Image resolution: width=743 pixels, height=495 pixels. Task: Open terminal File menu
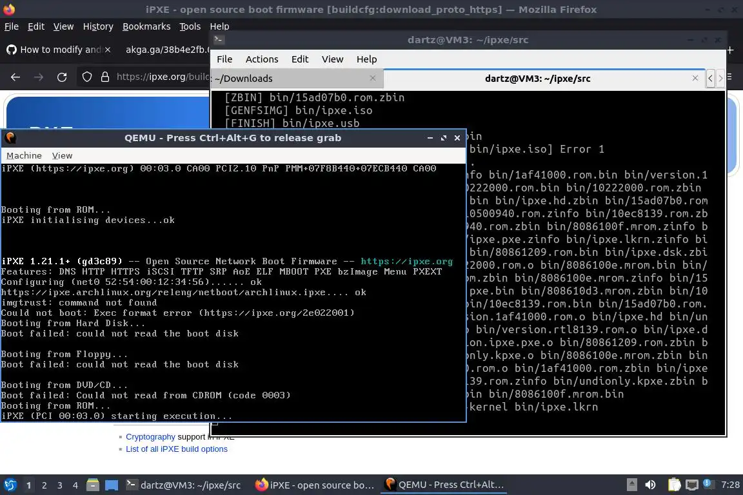224,59
